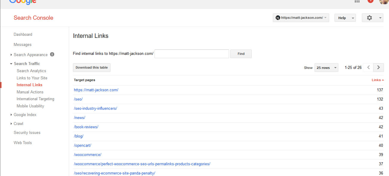Screen dimensions: 389x176
Task: Open the settings gear menu
Action: (372, 18)
